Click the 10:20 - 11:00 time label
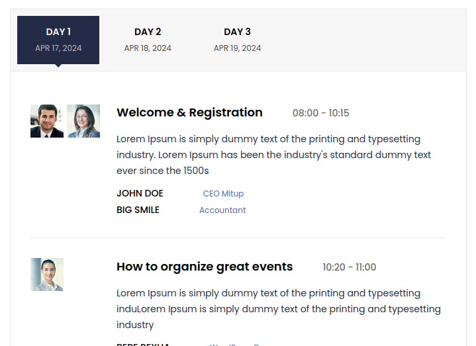The image size is (476, 346). tap(349, 267)
